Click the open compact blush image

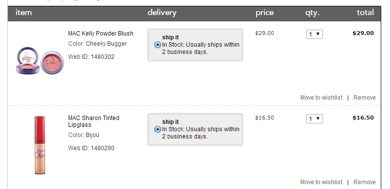coord(28,61)
